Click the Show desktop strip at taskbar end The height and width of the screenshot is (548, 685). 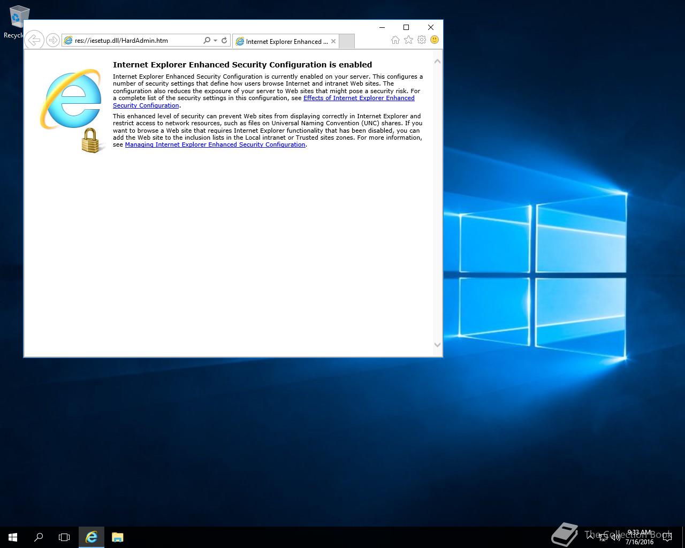tap(683, 537)
